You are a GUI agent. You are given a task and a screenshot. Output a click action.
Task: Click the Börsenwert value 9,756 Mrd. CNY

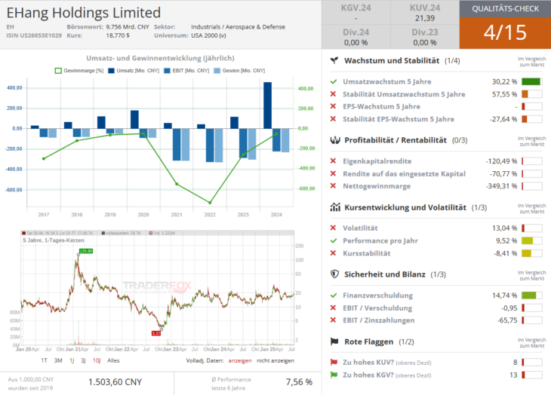click(128, 26)
